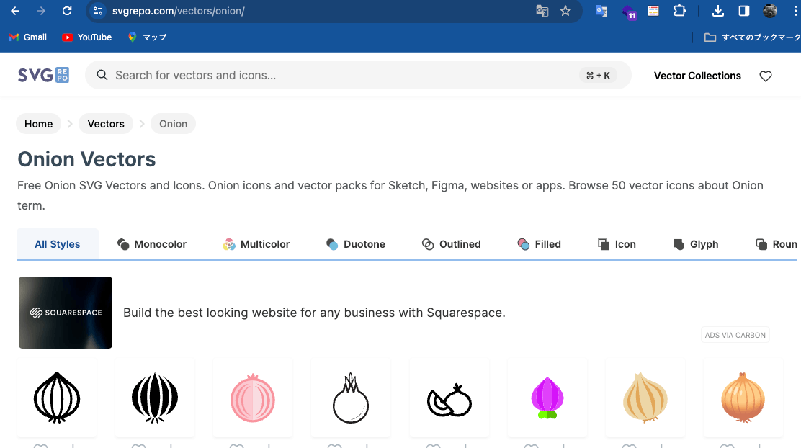Image resolution: width=801 pixels, height=448 pixels.
Task: Go to Vectors breadcrumb
Action: pyautogui.click(x=106, y=124)
